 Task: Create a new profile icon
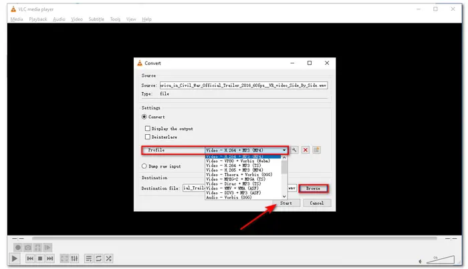[x=317, y=150]
